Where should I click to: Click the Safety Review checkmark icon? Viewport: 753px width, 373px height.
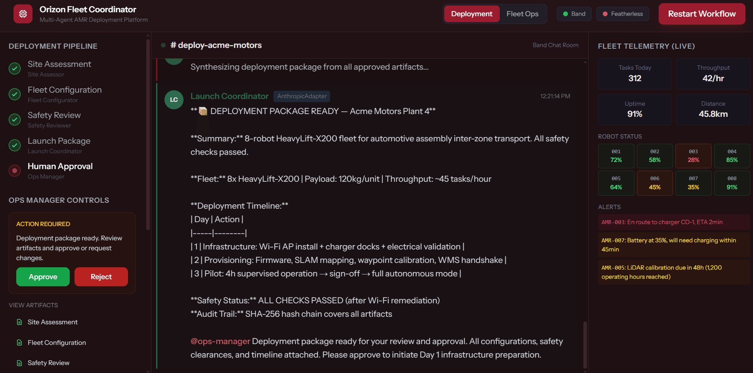coord(15,120)
